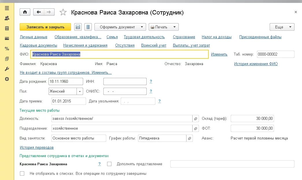Open the wrench settings section icon

(7, 69)
